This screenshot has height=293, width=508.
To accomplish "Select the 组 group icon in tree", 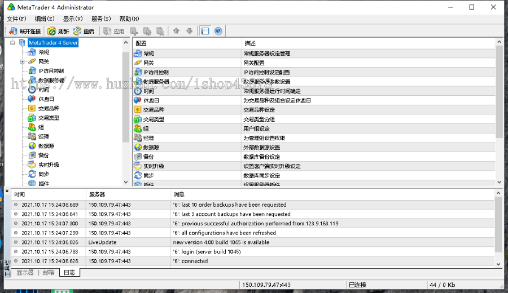I will coord(32,127).
